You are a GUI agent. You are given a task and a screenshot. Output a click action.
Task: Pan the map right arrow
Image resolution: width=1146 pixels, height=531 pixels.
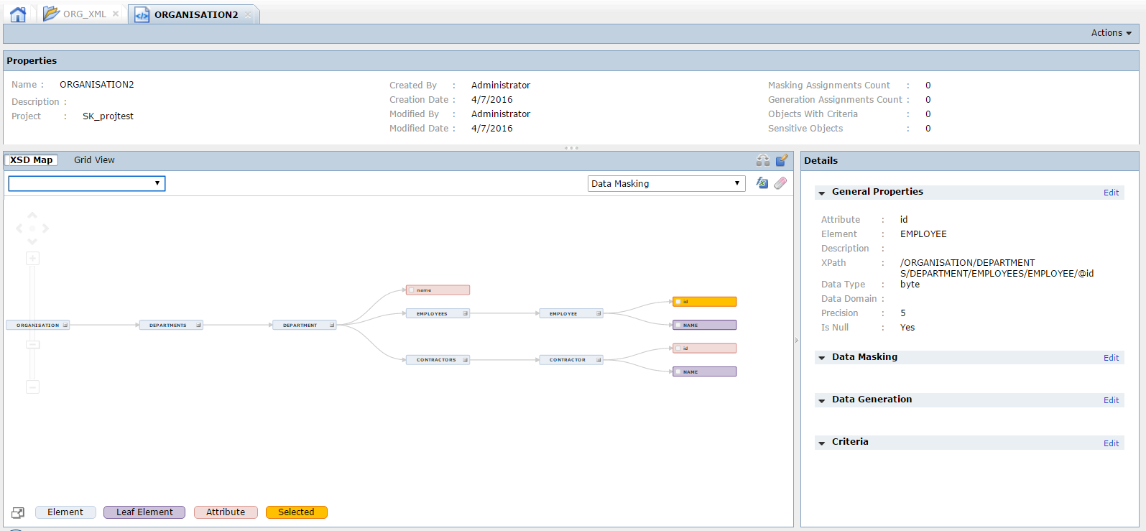(45, 228)
